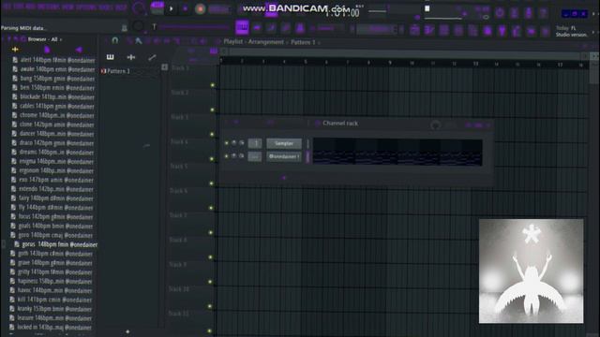600x337 pixels.
Task: Mute Track 6 with its green dot
Action: click(211, 208)
